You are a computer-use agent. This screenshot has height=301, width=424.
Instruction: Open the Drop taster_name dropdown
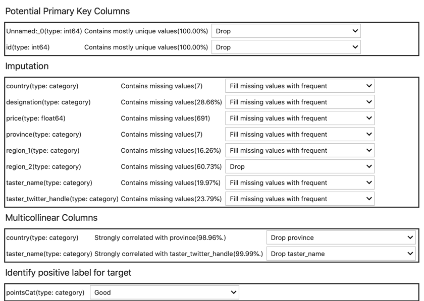tap(341, 254)
